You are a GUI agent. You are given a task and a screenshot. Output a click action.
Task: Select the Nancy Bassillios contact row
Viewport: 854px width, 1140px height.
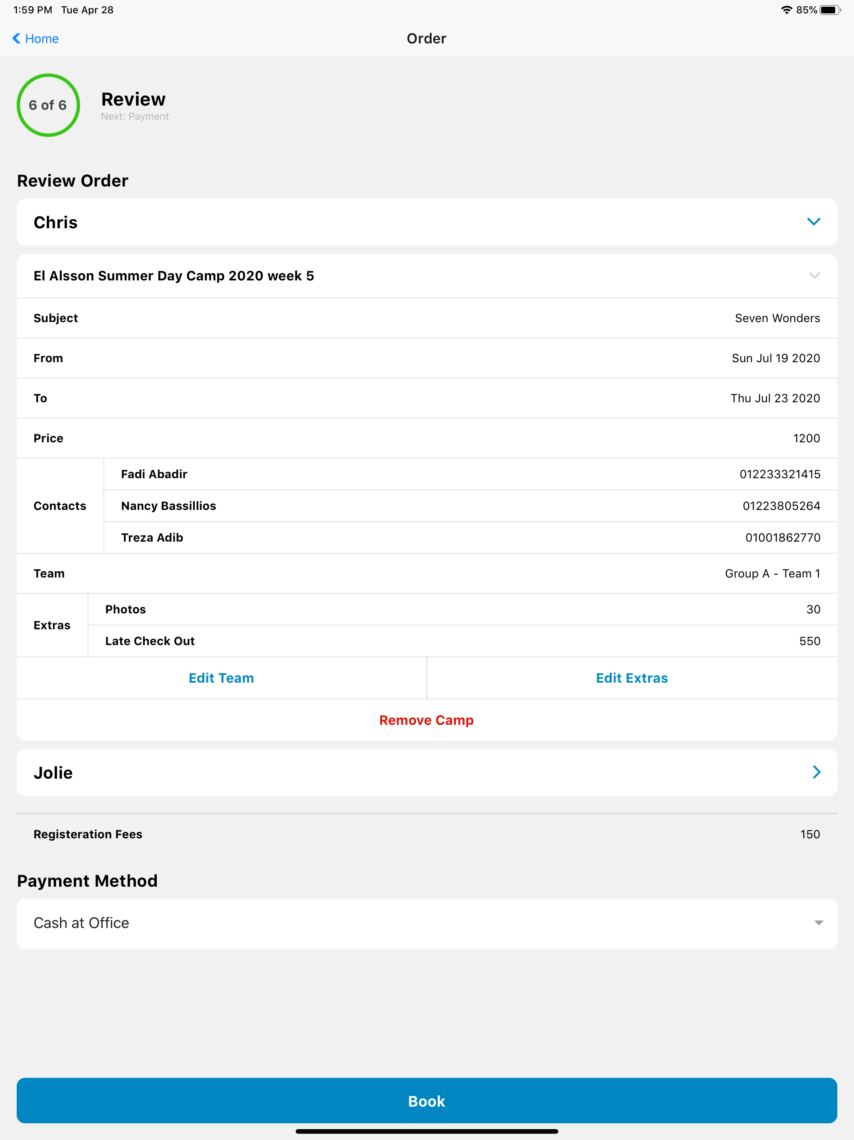tap(470, 506)
